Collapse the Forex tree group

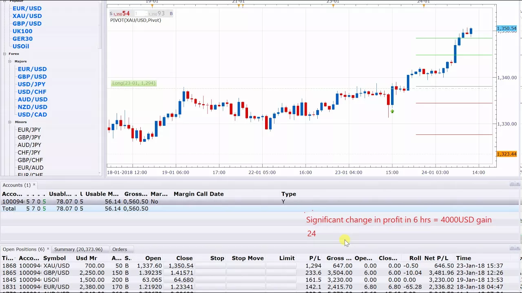[4, 54]
